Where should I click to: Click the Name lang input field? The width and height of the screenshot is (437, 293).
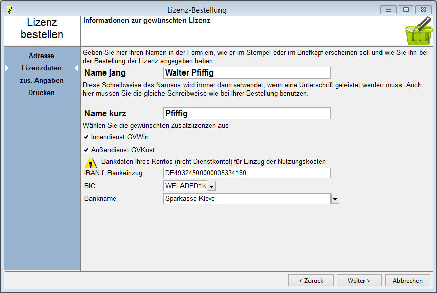coord(246,73)
